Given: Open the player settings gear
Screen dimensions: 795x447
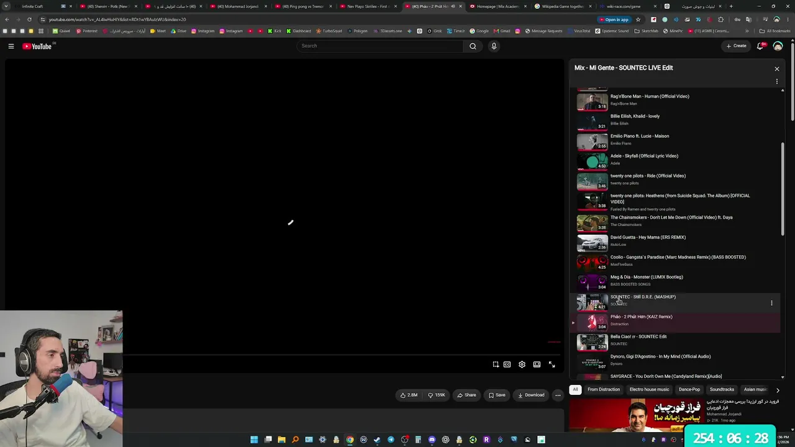Looking at the screenshot, I should [522, 364].
